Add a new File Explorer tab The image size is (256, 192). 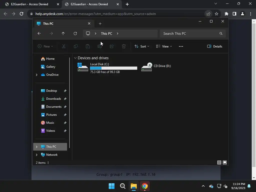click(100, 24)
